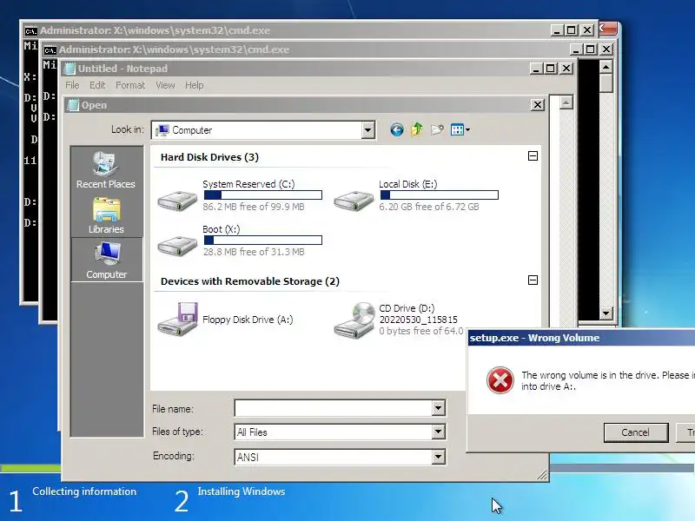Viewport: 695px width, 521px height.
Task: Open the Files of type dropdown
Action: [438, 432]
